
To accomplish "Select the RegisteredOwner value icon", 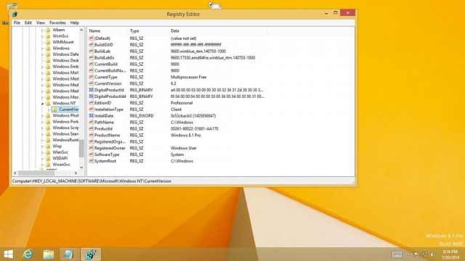I will pos(92,148).
